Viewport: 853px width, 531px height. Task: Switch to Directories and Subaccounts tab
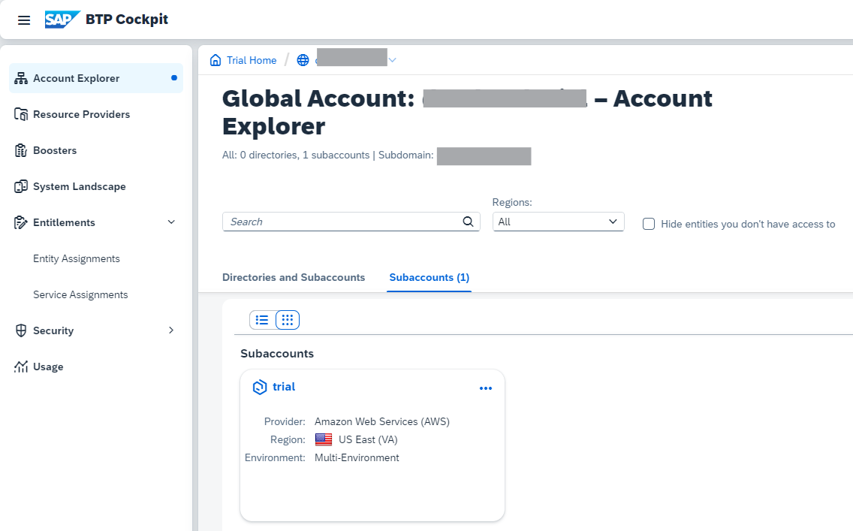(294, 277)
